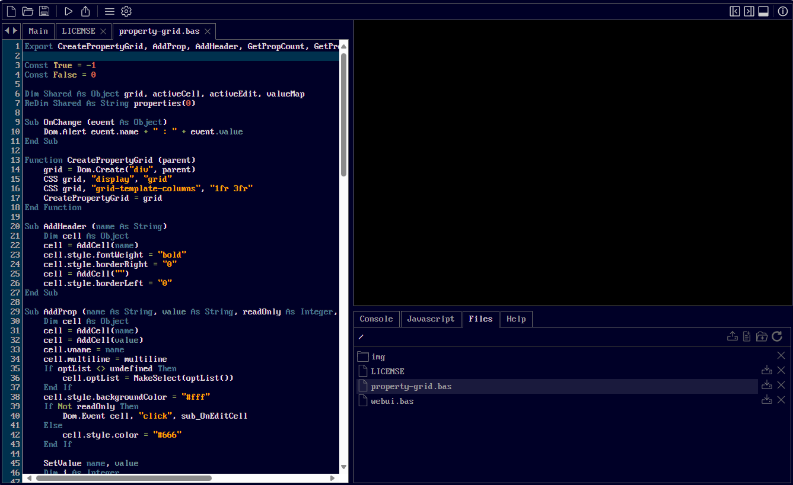Screen dimensions: 793x485
Task: Open the settings gear
Action: (126, 11)
